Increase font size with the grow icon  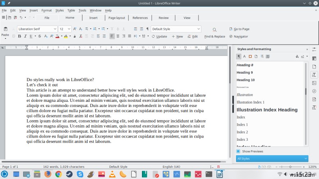click(75, 29)
